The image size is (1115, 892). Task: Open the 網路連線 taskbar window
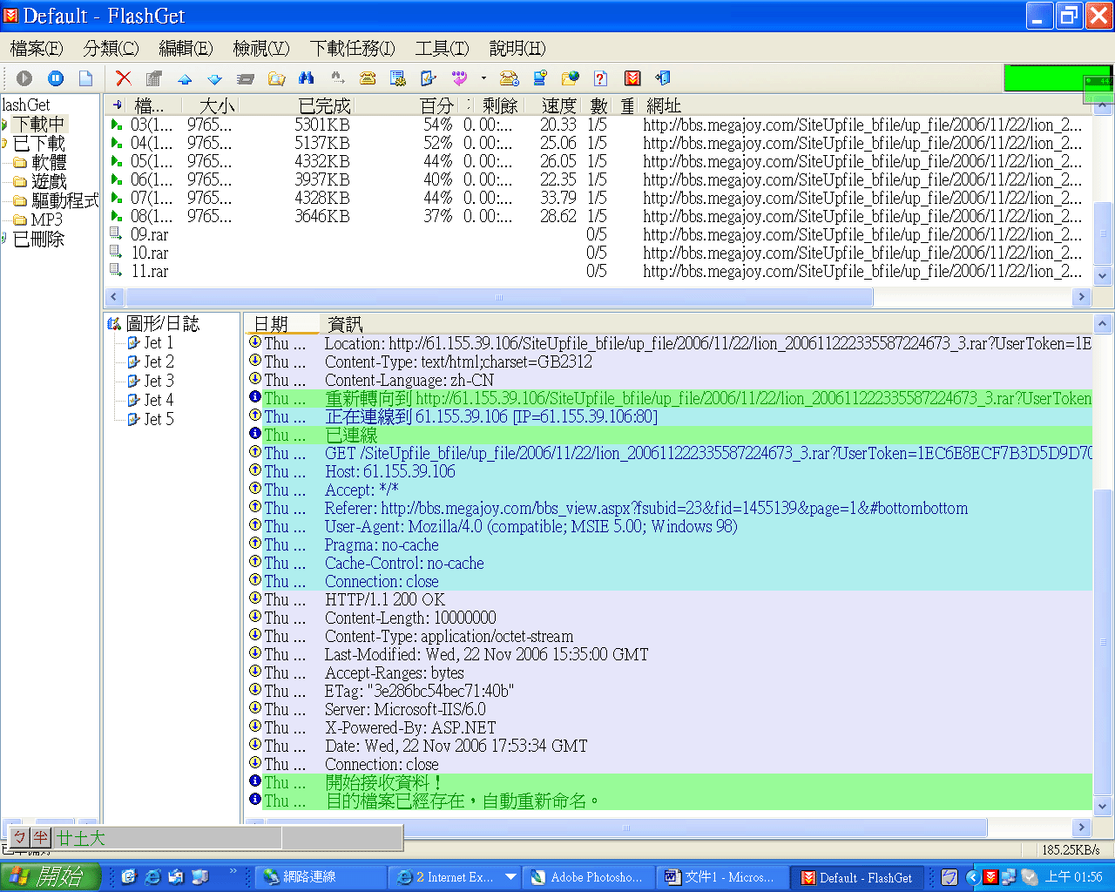click(x=321, y=877)
